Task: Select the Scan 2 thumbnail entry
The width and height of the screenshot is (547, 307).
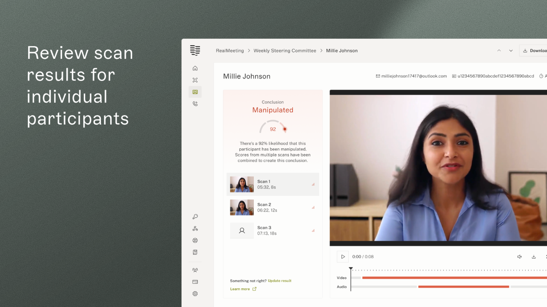Action: point(273,207)
